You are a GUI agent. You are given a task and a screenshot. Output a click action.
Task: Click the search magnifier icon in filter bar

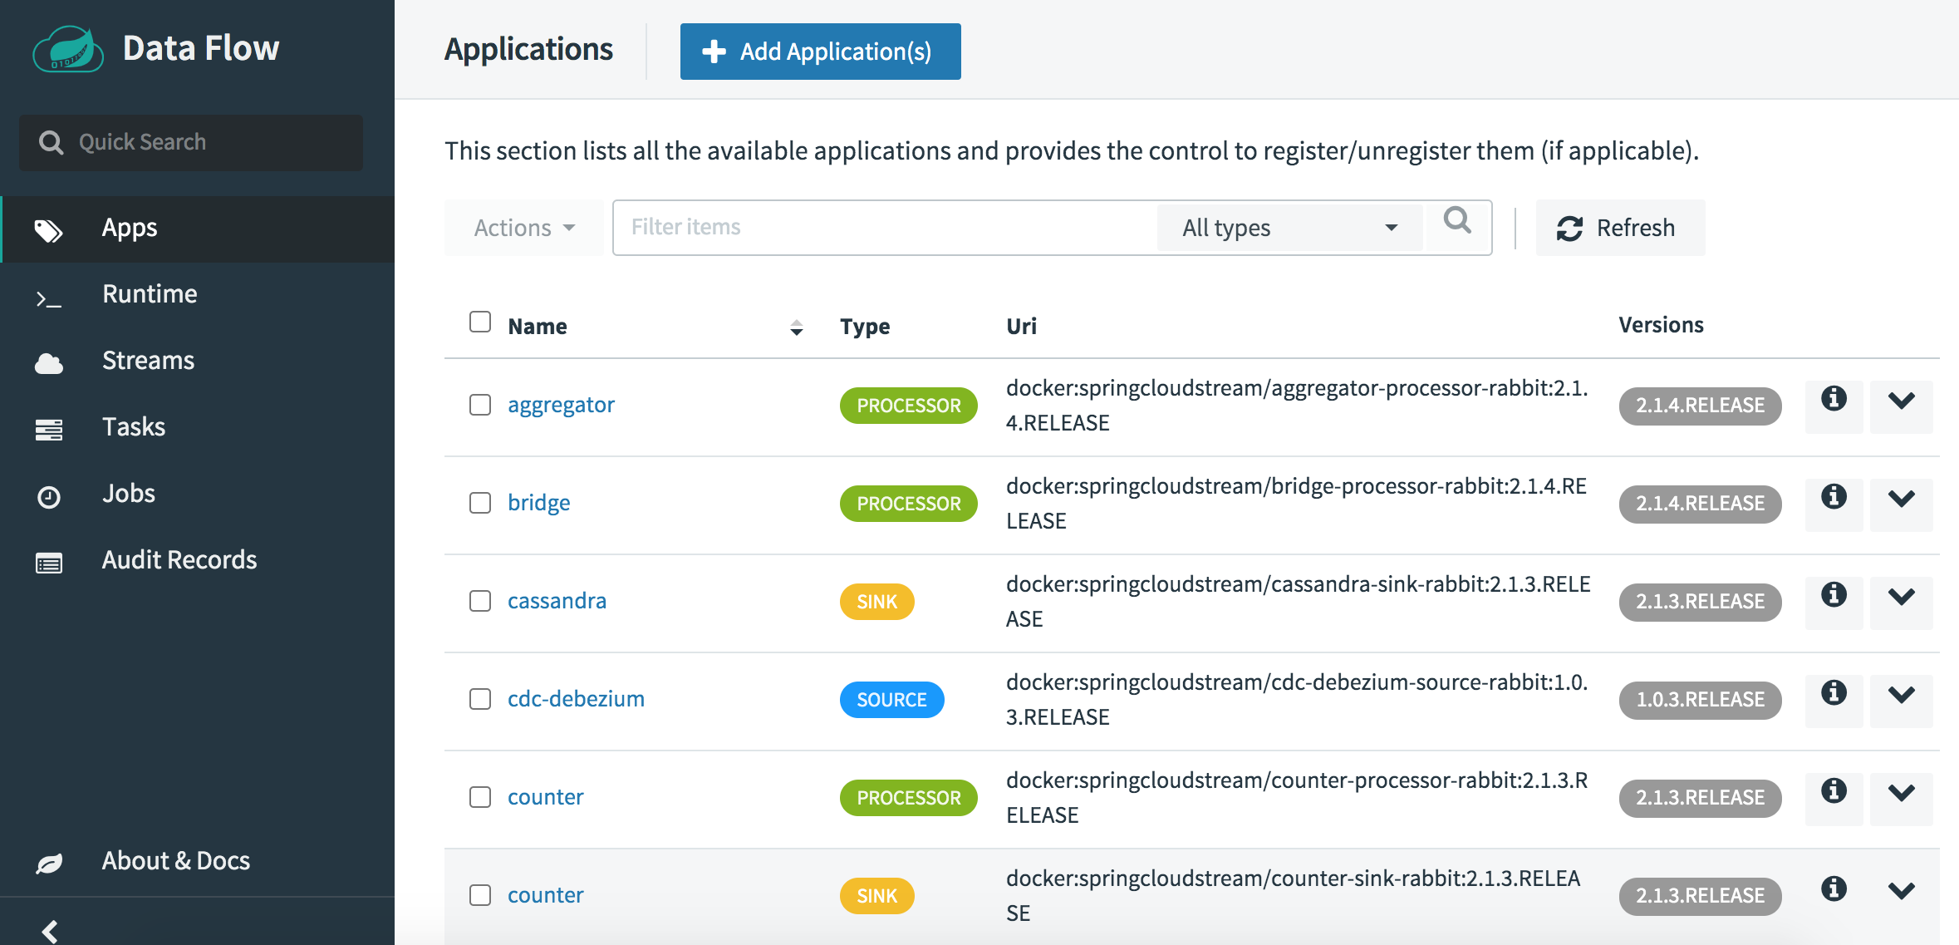[1457, 221]
